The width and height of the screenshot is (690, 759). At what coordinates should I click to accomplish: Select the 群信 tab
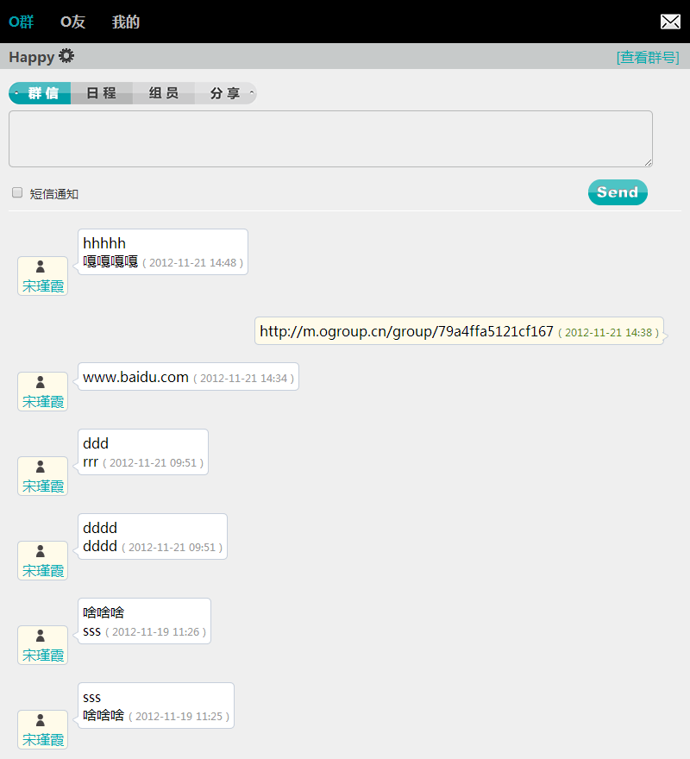point(40,93)
